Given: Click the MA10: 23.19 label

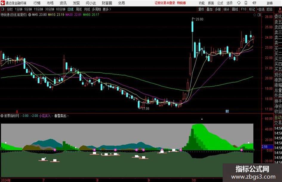Looking at the screenshot, I should coord(56,15).
